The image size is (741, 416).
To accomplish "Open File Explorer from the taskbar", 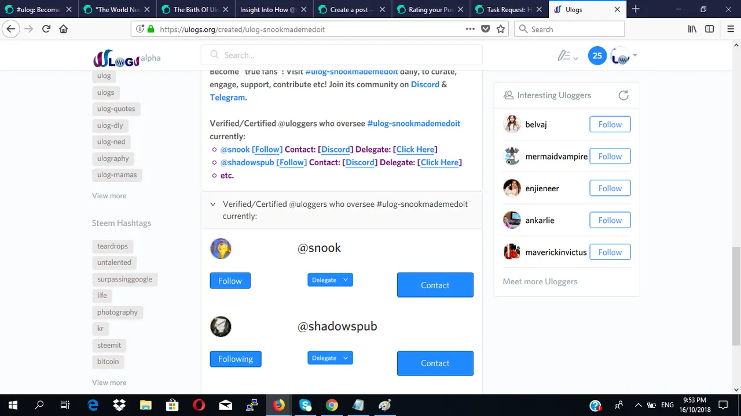I will (146, 405).
